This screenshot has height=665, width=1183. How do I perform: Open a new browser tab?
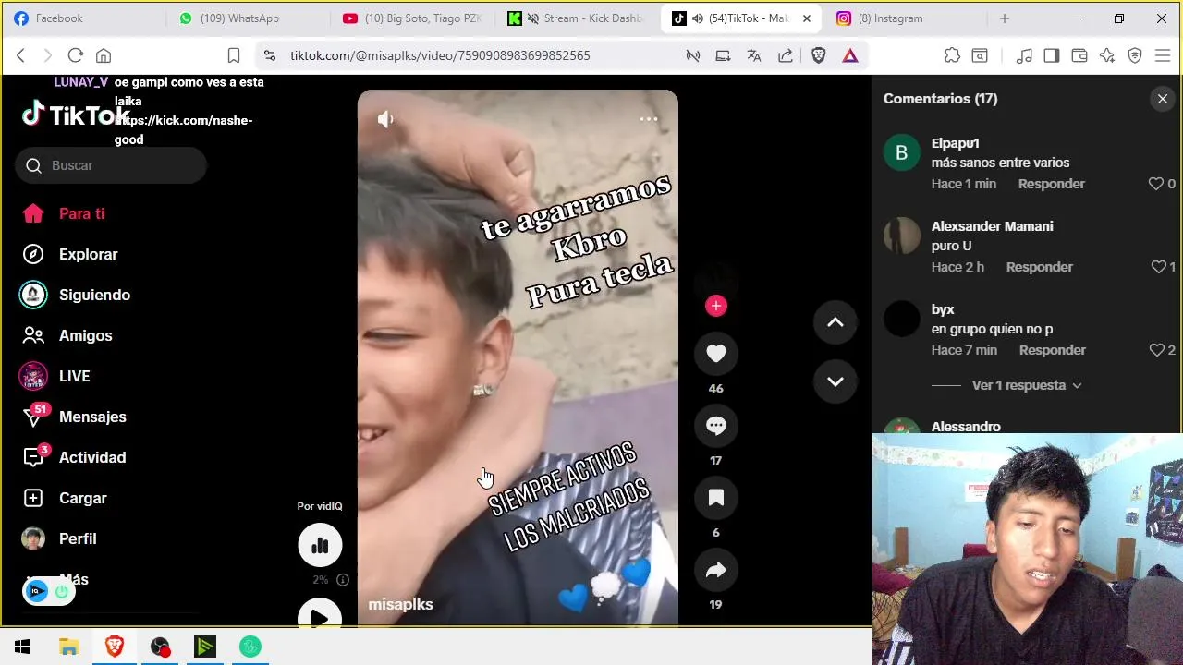[x=1005, y=18]
